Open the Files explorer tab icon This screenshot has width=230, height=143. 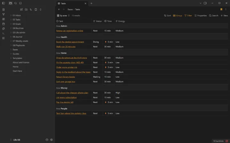click(x=11, y=3)
